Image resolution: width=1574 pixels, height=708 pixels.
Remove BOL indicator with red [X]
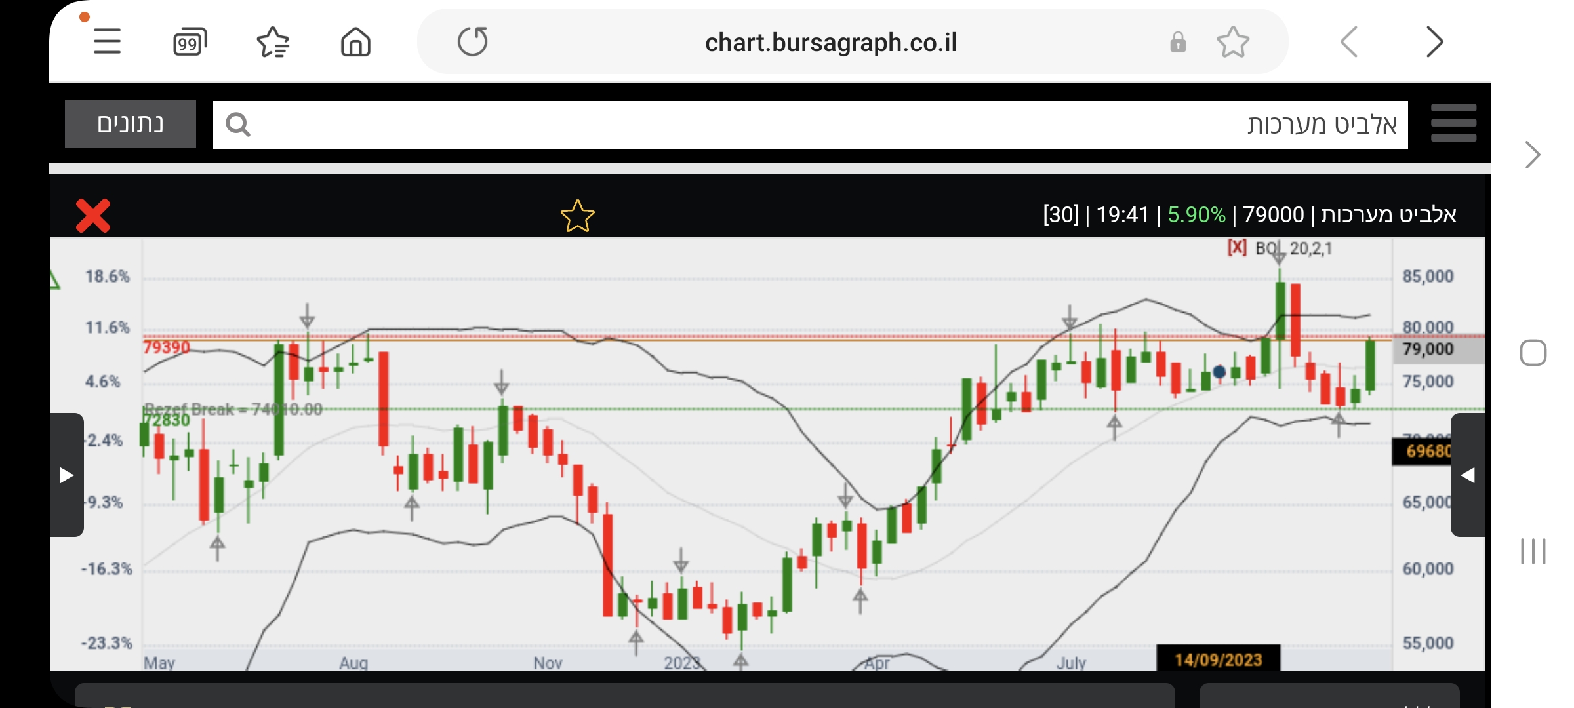pos(1237,248)
